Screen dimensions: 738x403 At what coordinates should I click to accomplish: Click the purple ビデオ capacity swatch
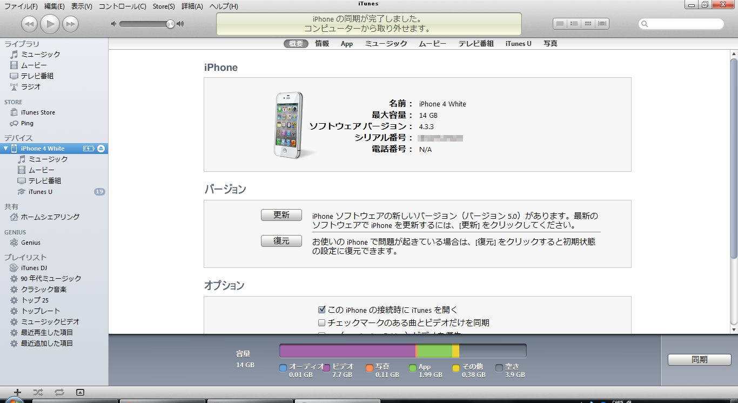pyautogui.click(x=326, y=368)
